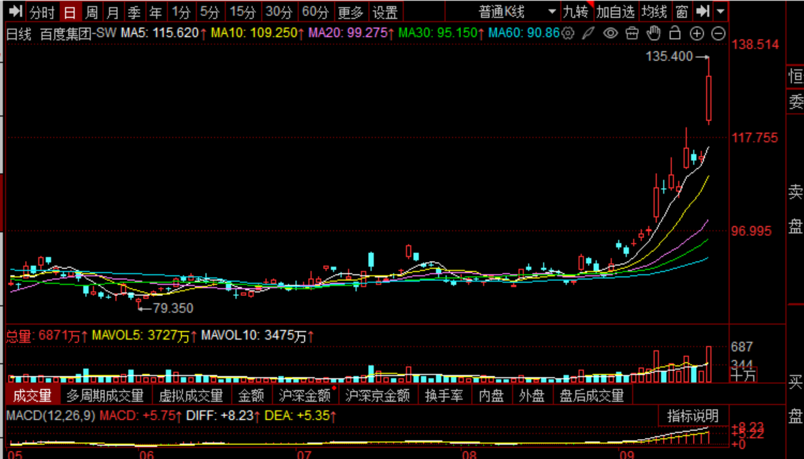Switch to 1分 minute chart

[181, 11]
